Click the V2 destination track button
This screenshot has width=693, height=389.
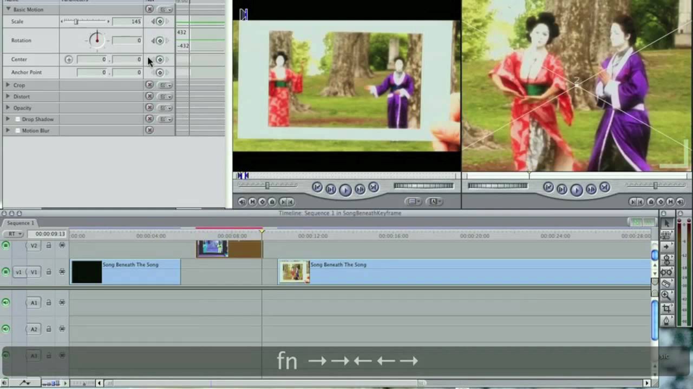click(34, 246)
